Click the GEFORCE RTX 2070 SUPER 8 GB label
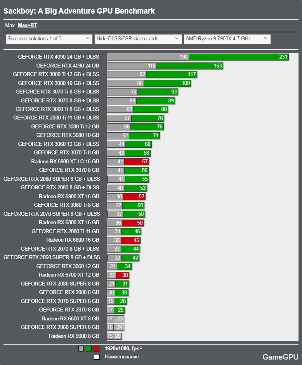This screenshot has width=302, height=365. tap(60, 301)
